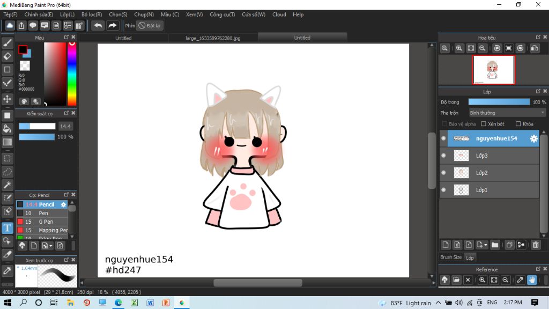Switch to Brush Size tab

tap(450, 257)
